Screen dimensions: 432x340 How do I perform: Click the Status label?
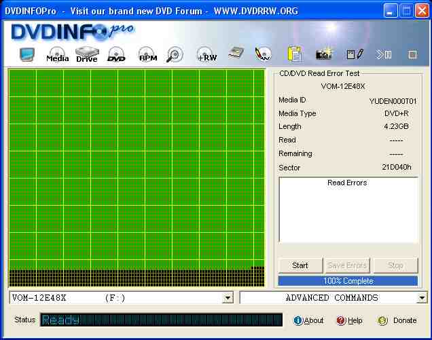click(25, 320)
